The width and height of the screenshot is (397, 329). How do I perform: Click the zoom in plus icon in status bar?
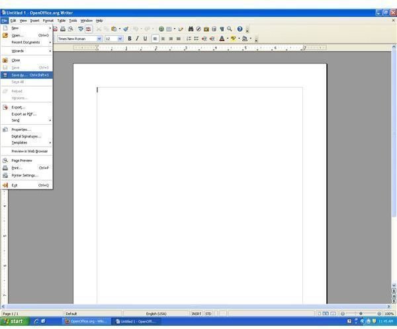click(x=379, y=314)
